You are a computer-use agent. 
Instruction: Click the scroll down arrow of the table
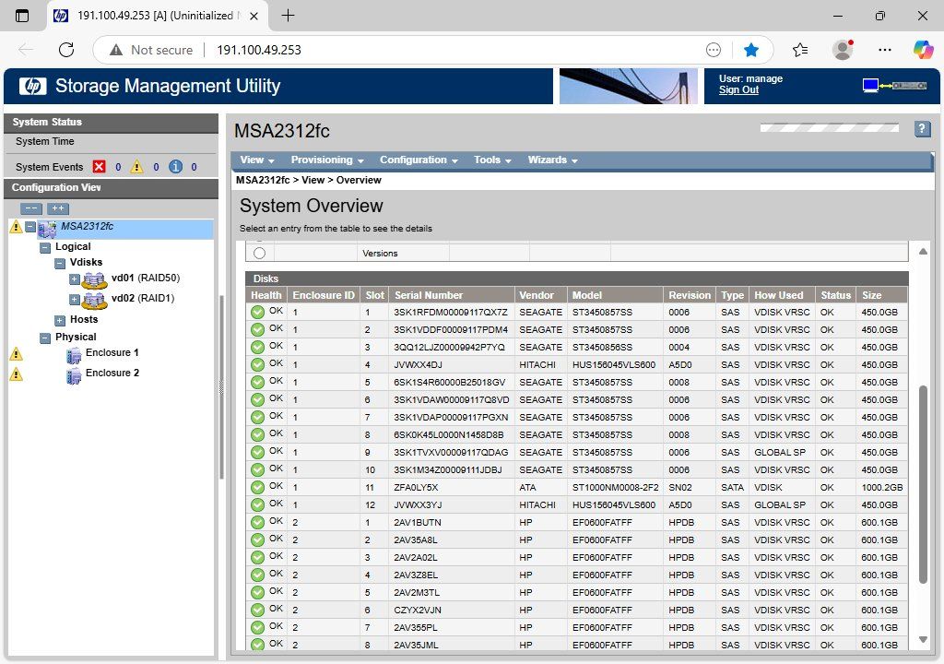(923, 639)
